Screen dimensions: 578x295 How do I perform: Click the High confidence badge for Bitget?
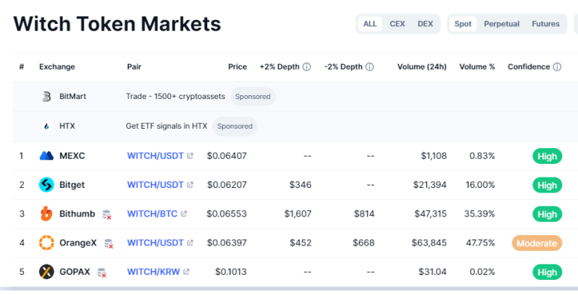(x=547, y=186)
